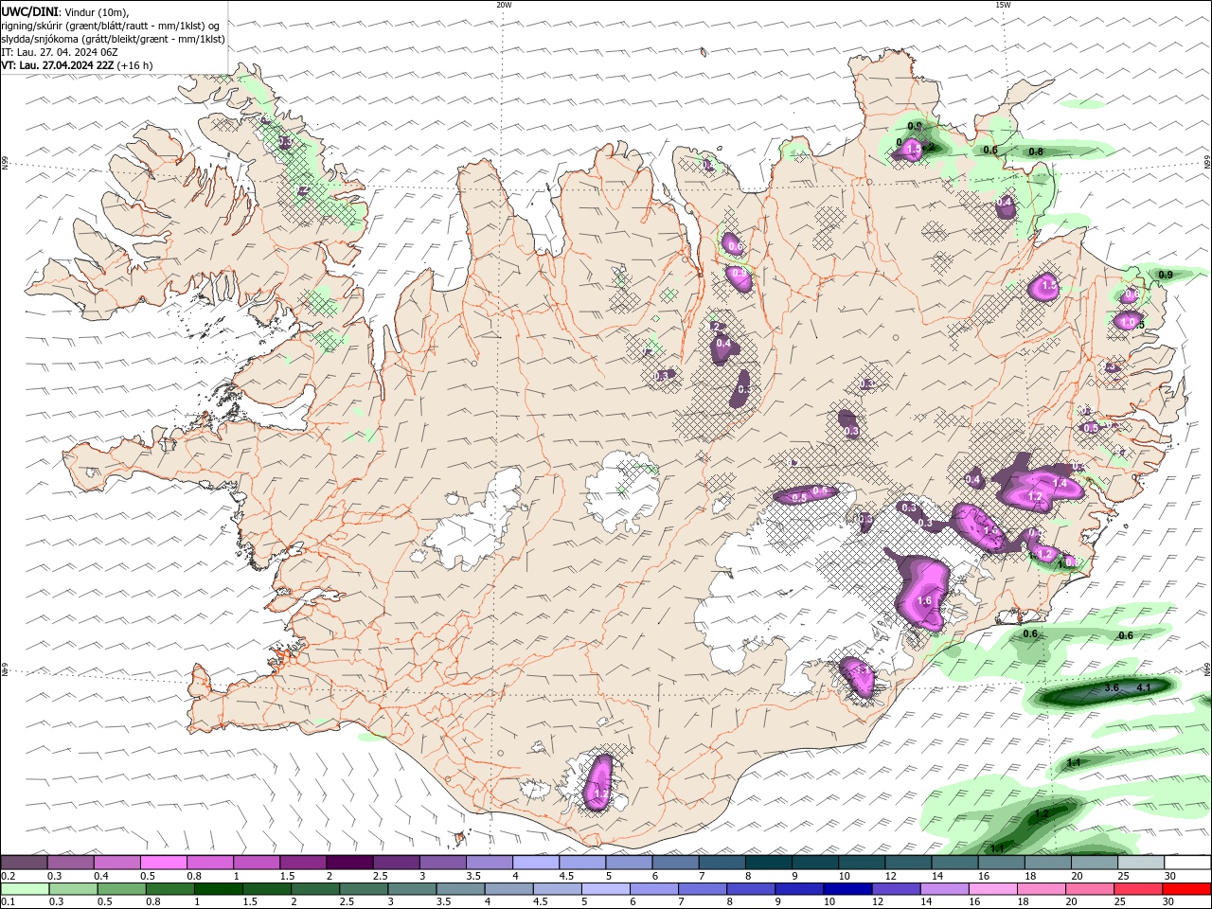Viewport: 1212px width, 909px height.
Task: Click the dusky purple 0.2 legend swatch
Action: tap(24, 863)
